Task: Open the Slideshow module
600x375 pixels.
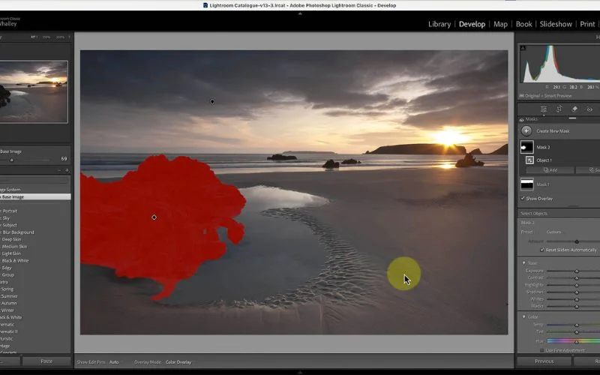Action: click(x=556, y=24)
